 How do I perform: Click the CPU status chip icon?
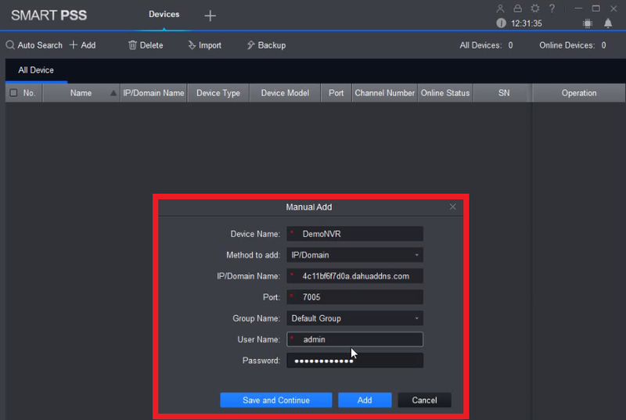(588, 23)
